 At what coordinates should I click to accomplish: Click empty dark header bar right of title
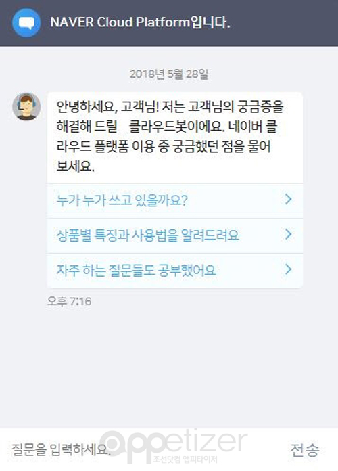click(284, 23)
